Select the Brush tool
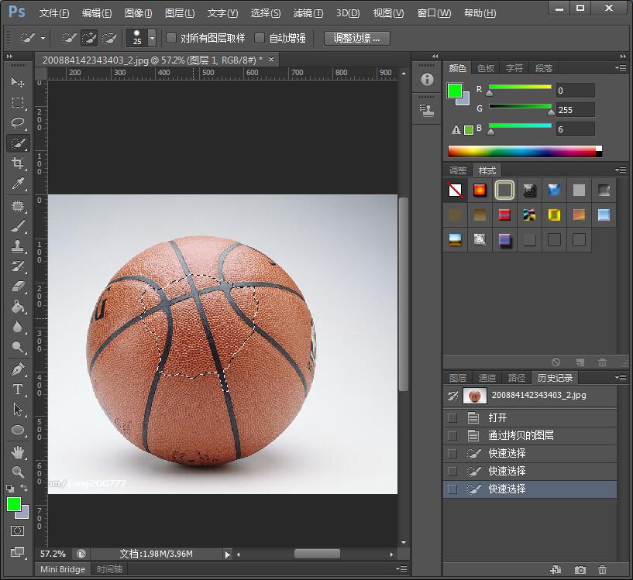 pos(18,226)
